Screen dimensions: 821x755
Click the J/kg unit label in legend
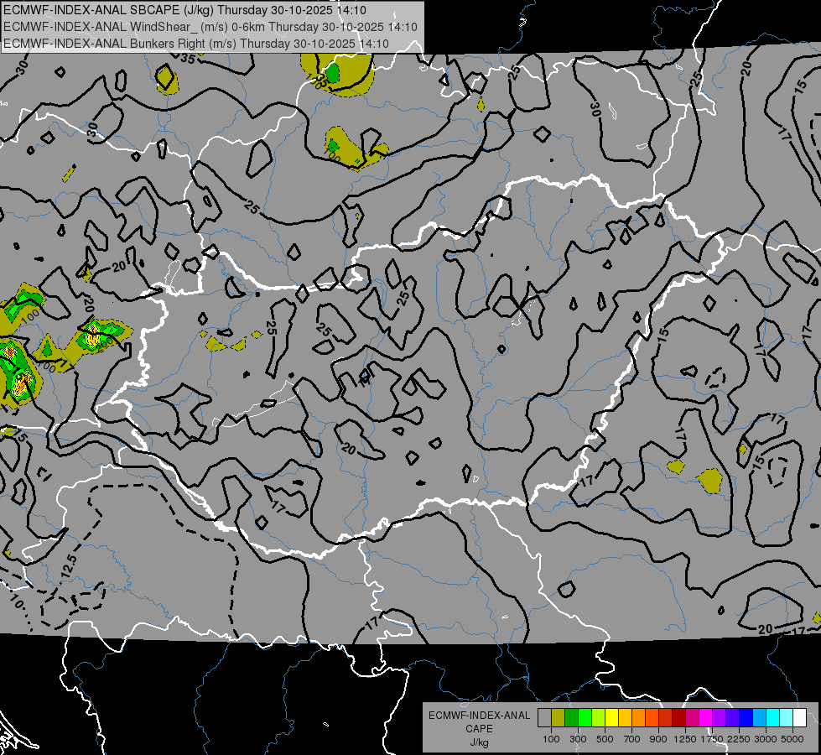[x=479, y=743]
